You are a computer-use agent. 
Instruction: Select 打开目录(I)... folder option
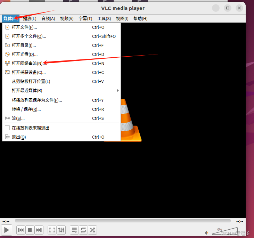[62, 46]
